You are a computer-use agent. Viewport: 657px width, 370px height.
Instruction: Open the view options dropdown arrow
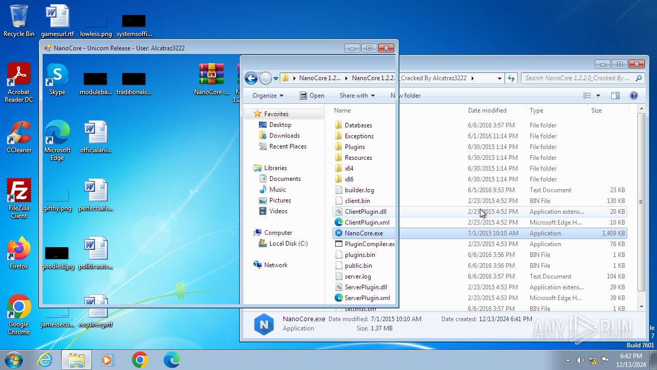[598, 96]
